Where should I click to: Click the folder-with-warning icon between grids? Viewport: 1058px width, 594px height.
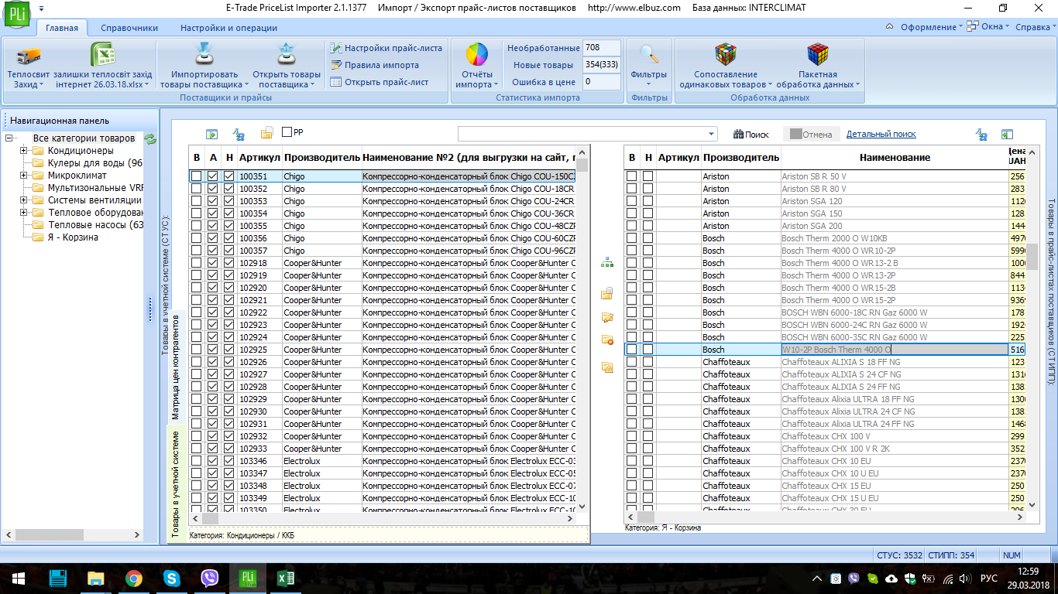coord(607,367)
